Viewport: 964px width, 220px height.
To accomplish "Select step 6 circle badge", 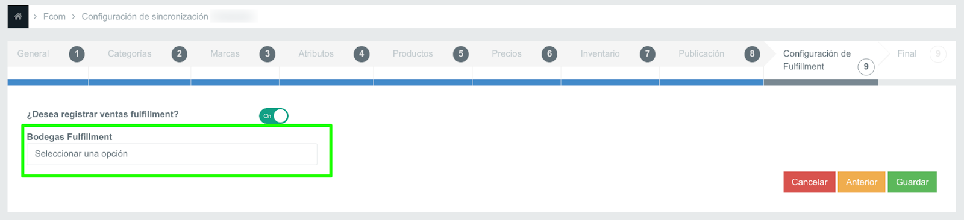I will coord(549,54).
